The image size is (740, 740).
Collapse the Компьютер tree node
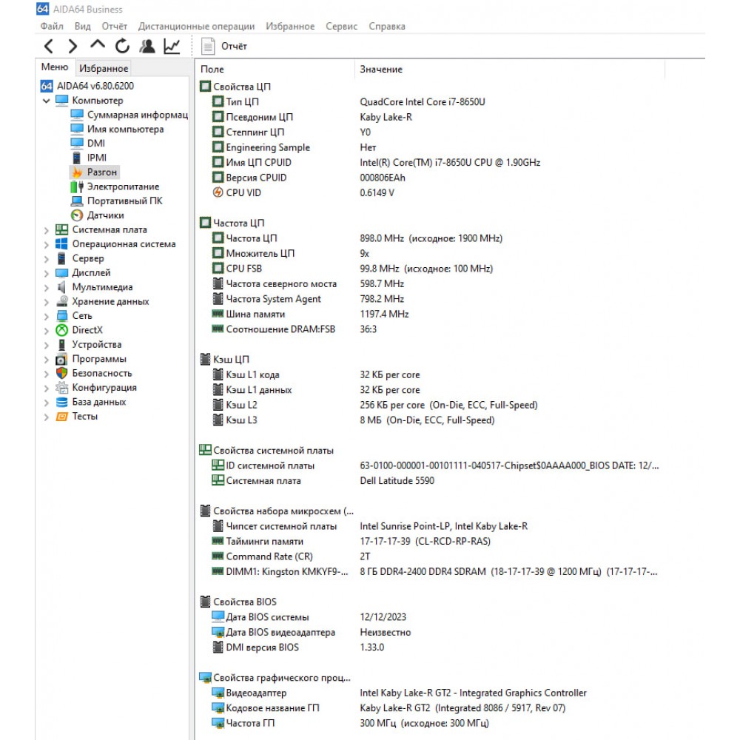(46, 101)
